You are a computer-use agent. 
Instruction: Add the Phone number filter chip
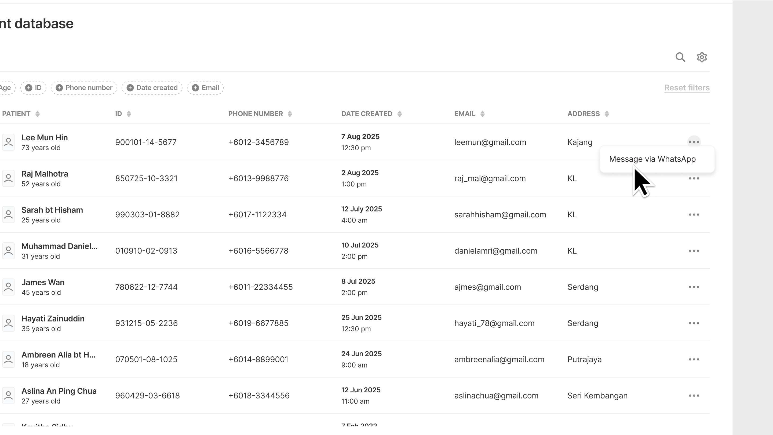[x=84, y=87]
